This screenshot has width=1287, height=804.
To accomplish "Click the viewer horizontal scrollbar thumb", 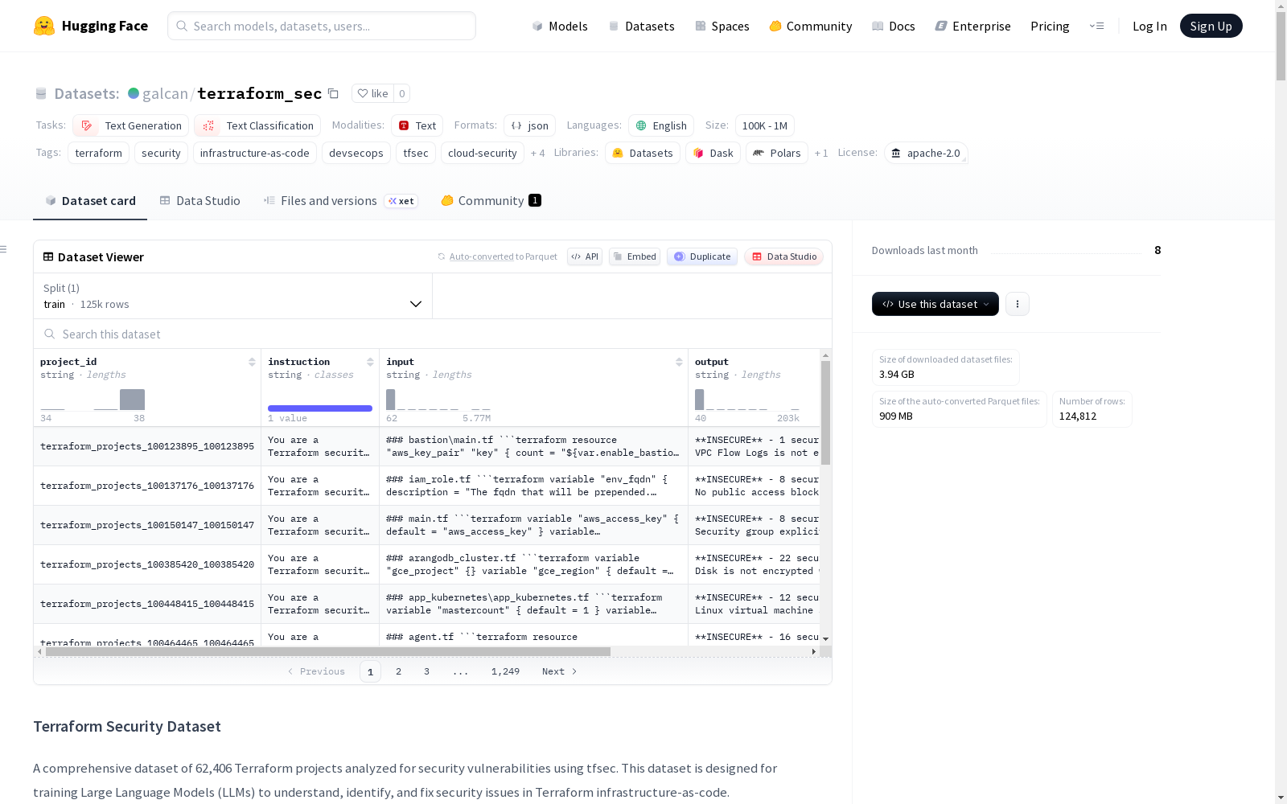I will click(328, 651).
